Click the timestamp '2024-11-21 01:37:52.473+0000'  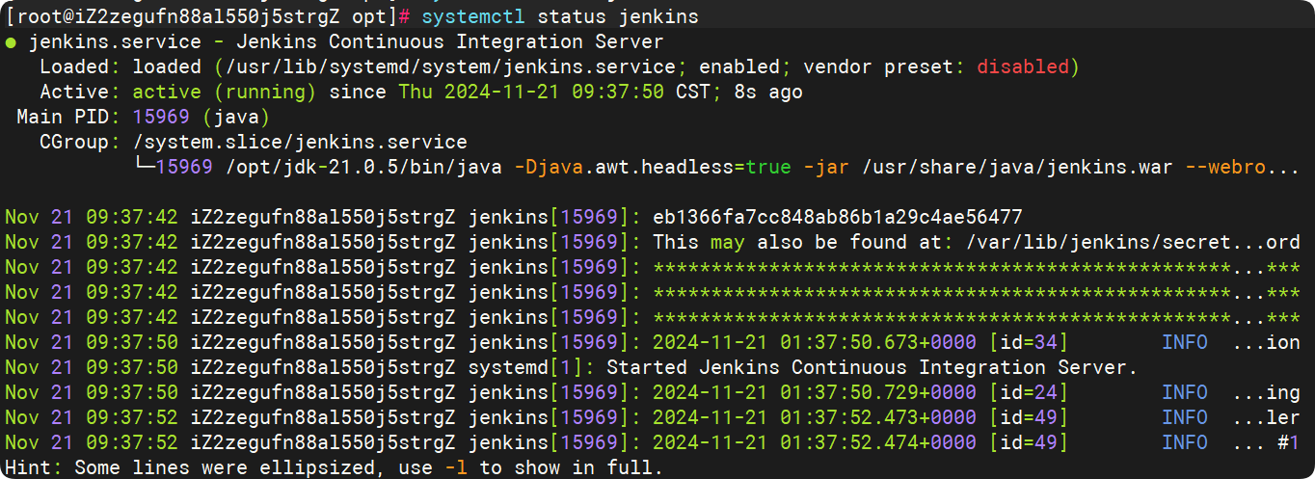pyautogui.click(x=815, y=417)
